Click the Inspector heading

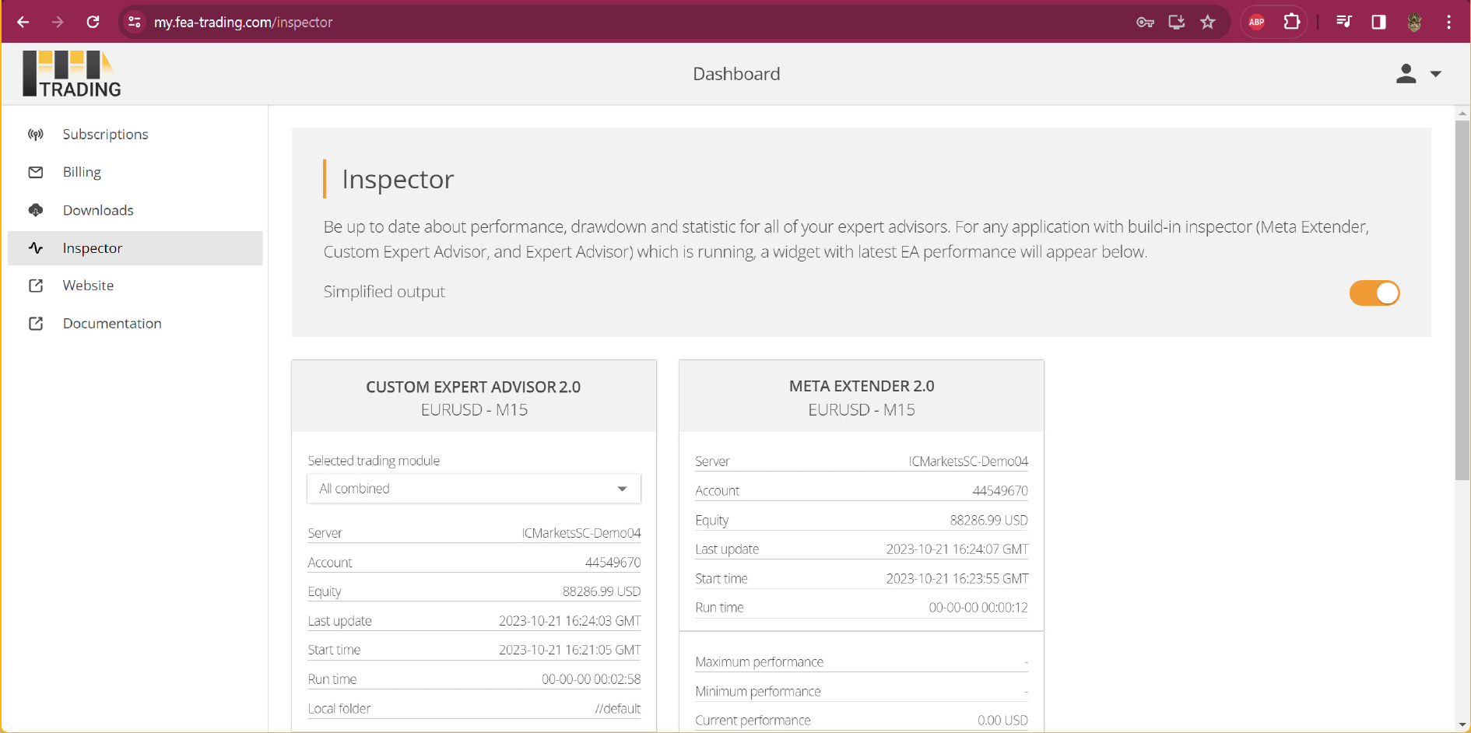(x=398, y=180)
